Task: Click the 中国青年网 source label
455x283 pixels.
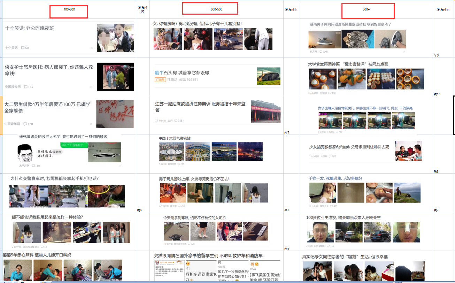Action: pos(13,124)
